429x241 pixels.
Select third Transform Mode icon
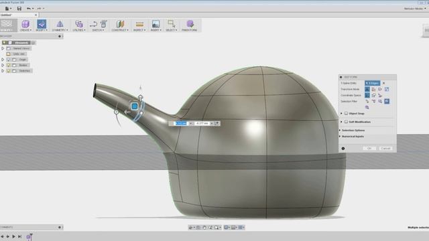(x=380, y=89)
